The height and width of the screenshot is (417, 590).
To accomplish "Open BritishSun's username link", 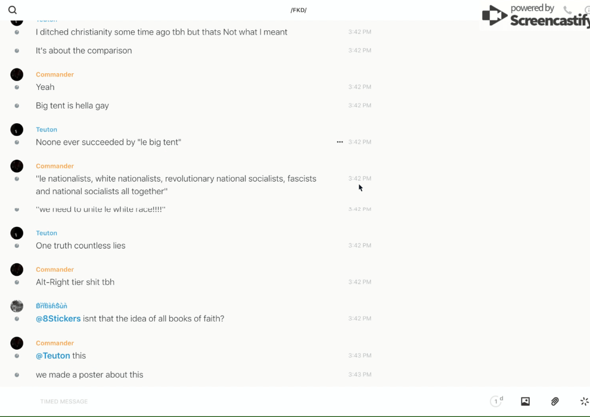I will (x=51, y=306).
